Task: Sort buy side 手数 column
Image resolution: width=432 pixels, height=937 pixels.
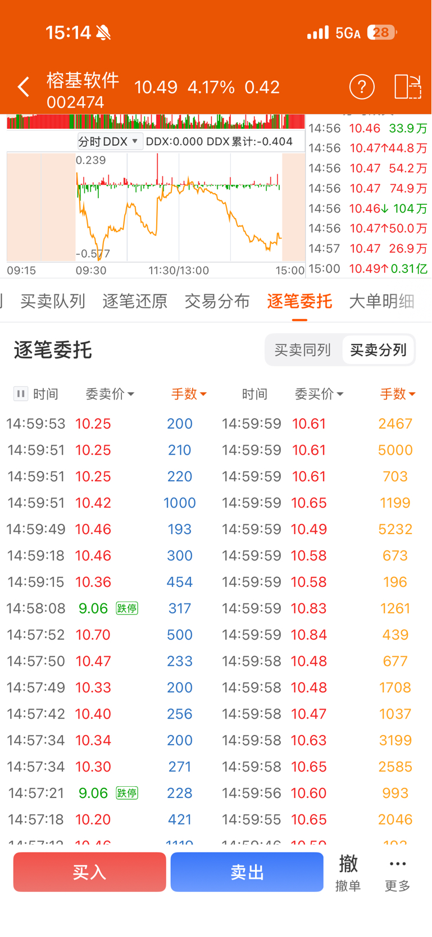Action: click(x=398, y=394)
